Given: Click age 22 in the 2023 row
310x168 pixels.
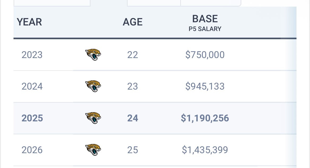Looking at the screenshot, I should pyautogui.click(x=132, y=55).
